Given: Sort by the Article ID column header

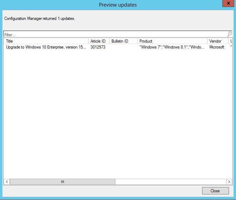Looking at the screenshot, I should [98, 41].
